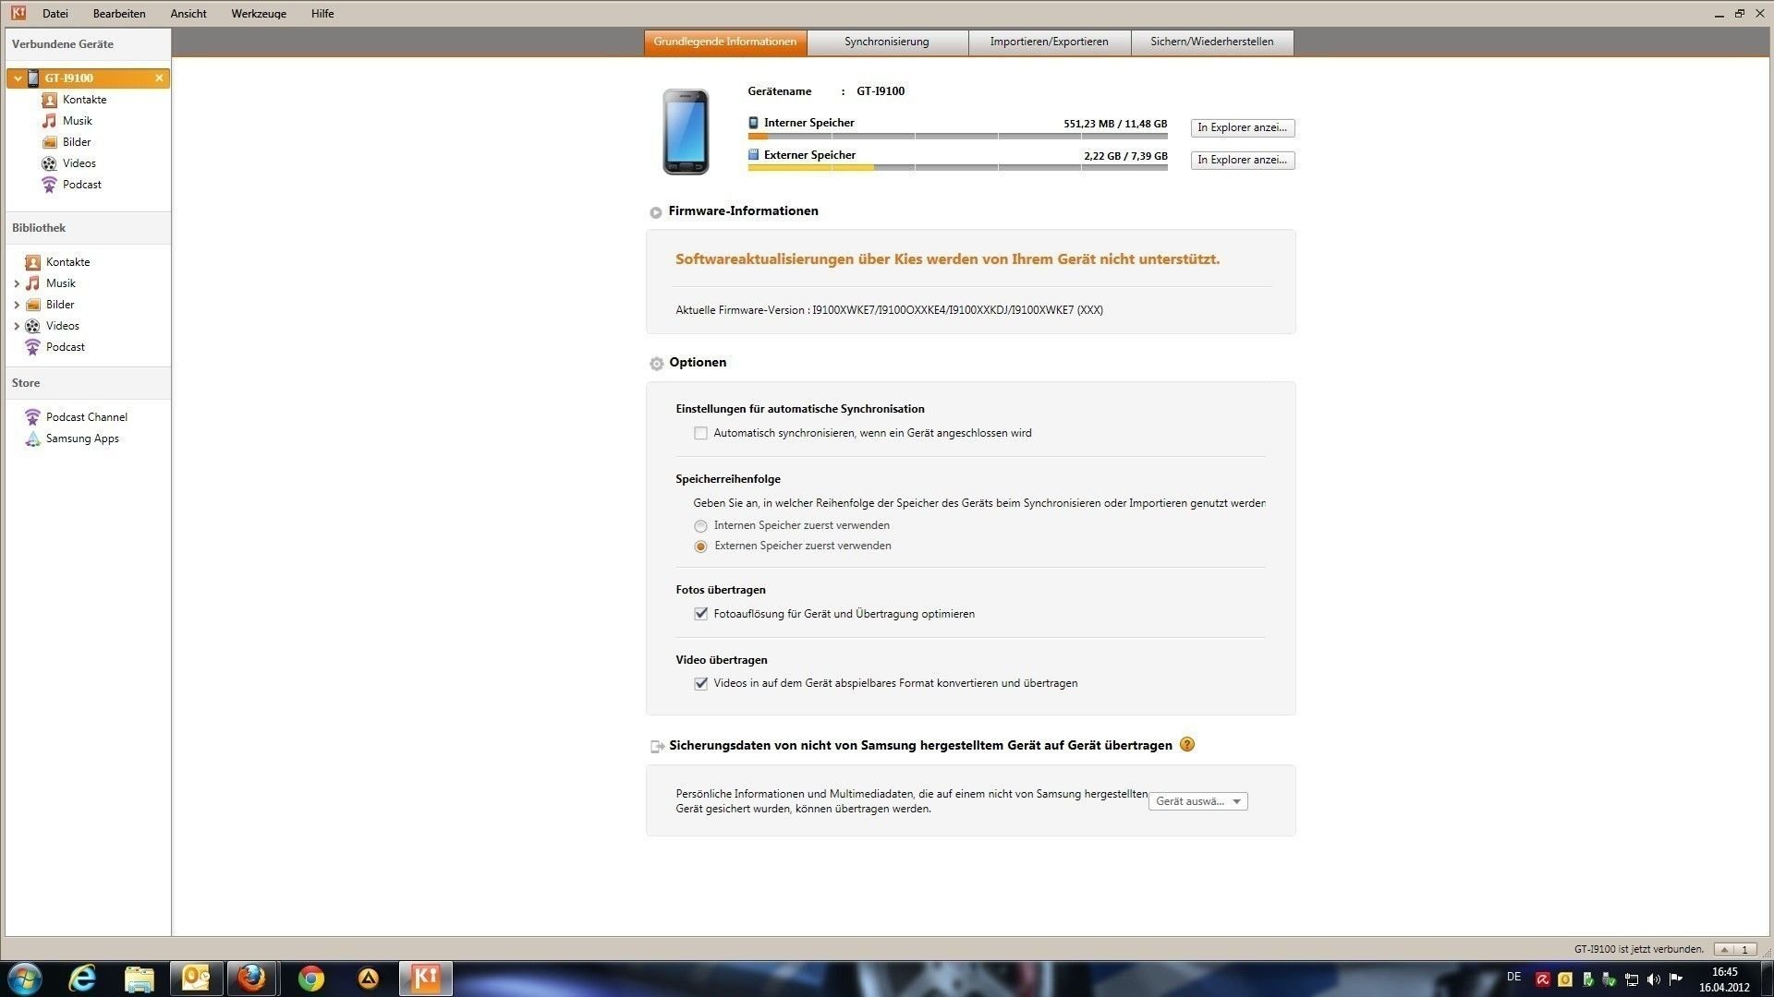Open the Gerät auswählen dropdown
Viewport: 1774px width, 997px height.
click(1197, 801)
